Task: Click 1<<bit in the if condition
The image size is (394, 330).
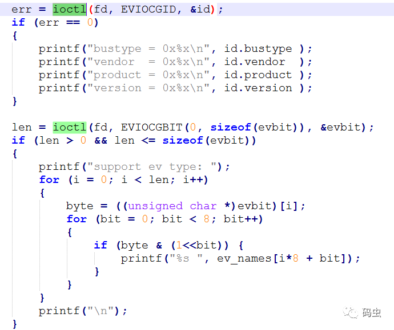Action: tap(197, 245)
